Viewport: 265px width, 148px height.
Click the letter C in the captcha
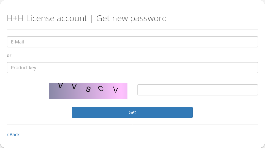(x=101, y=88)
